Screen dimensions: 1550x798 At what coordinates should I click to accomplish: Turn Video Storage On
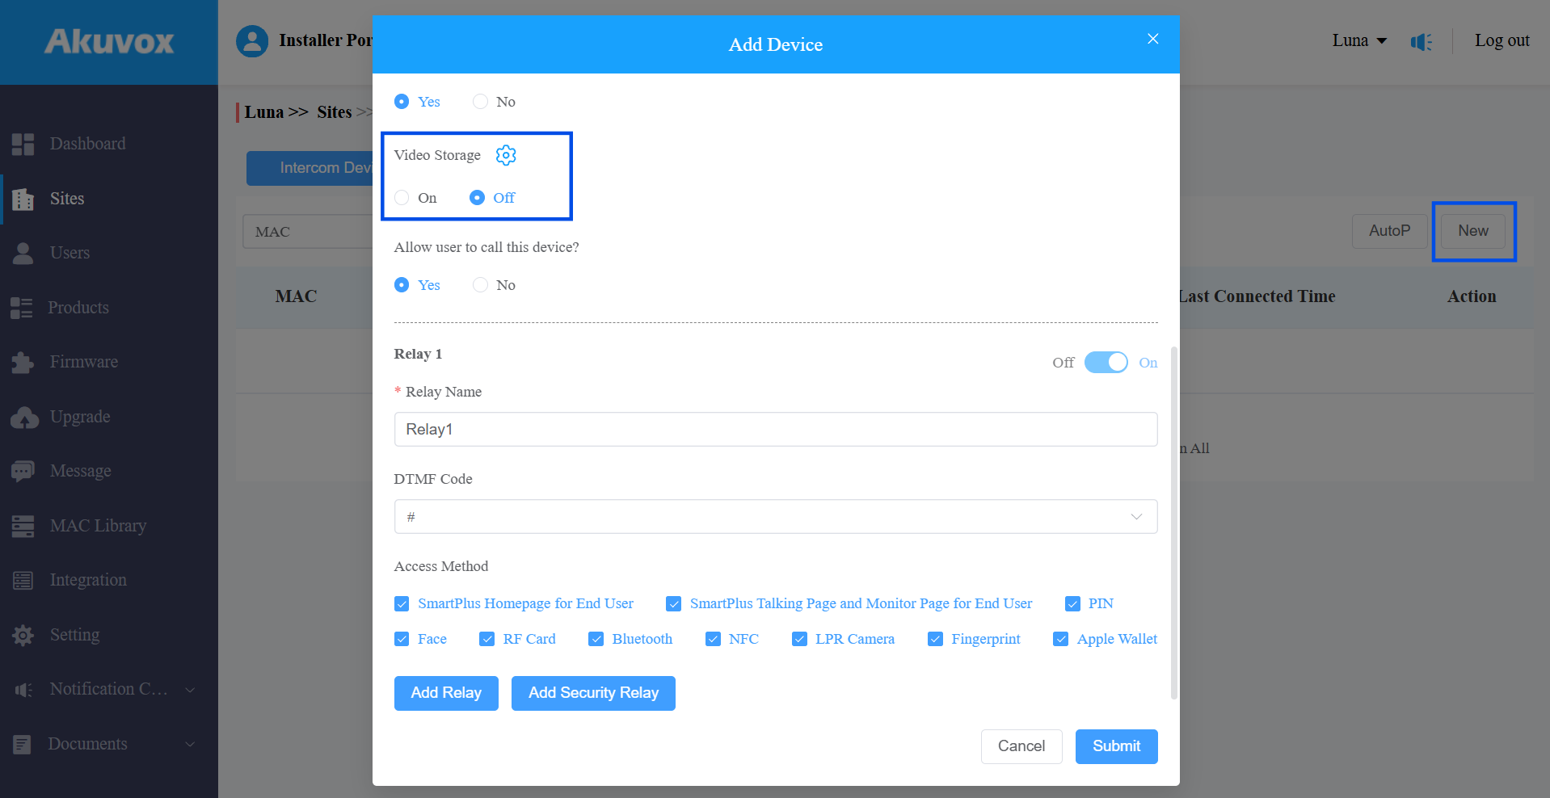tap(402, 198)
